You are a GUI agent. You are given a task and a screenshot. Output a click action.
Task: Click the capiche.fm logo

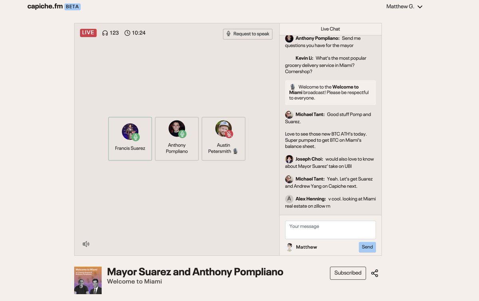click(45, 6)
